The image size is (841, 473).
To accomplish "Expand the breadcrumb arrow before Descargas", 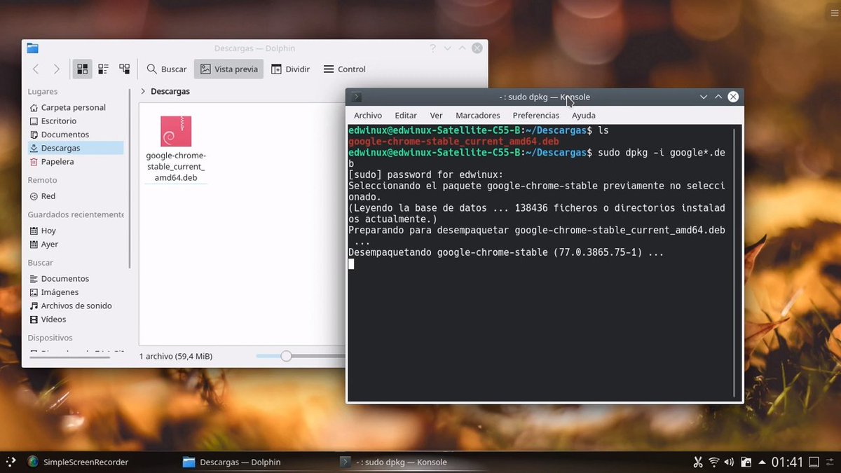I will [143, 91].
